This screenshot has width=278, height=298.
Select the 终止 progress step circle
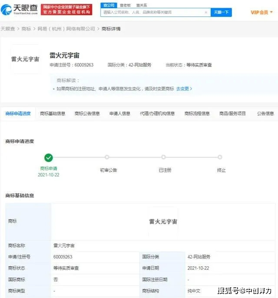pos(220,157)
